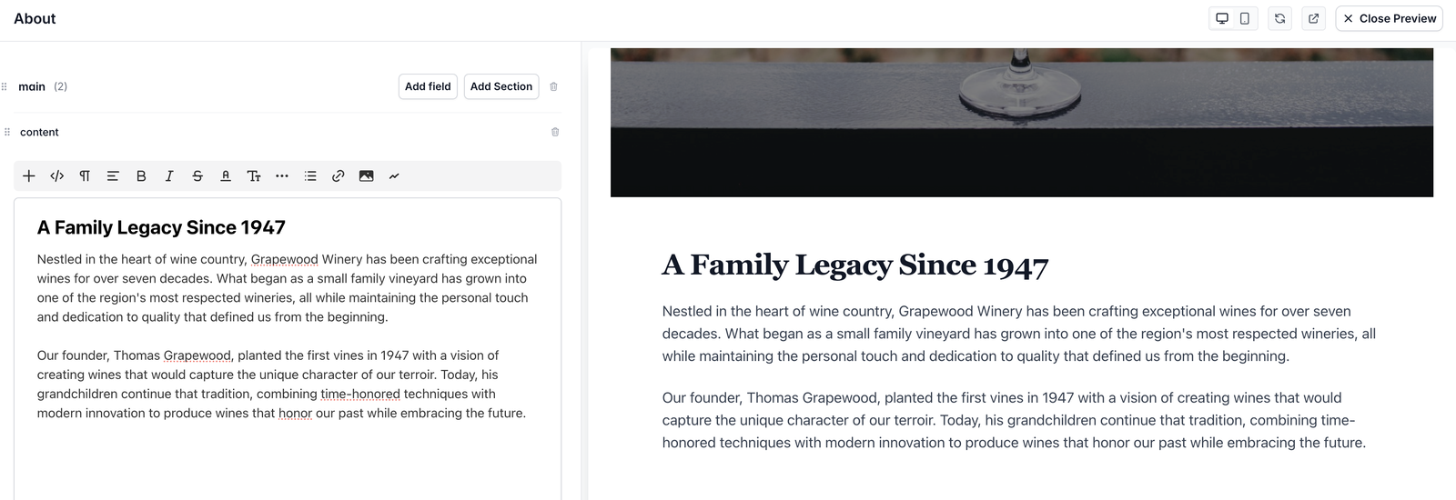The width and height of the screenshot is (1456, 500).
Task: Switch preview to mobile view
Action: click(x=1245, y=18)
